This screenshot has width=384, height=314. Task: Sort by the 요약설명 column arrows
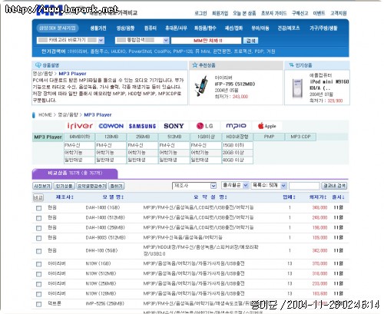(226, 197)
